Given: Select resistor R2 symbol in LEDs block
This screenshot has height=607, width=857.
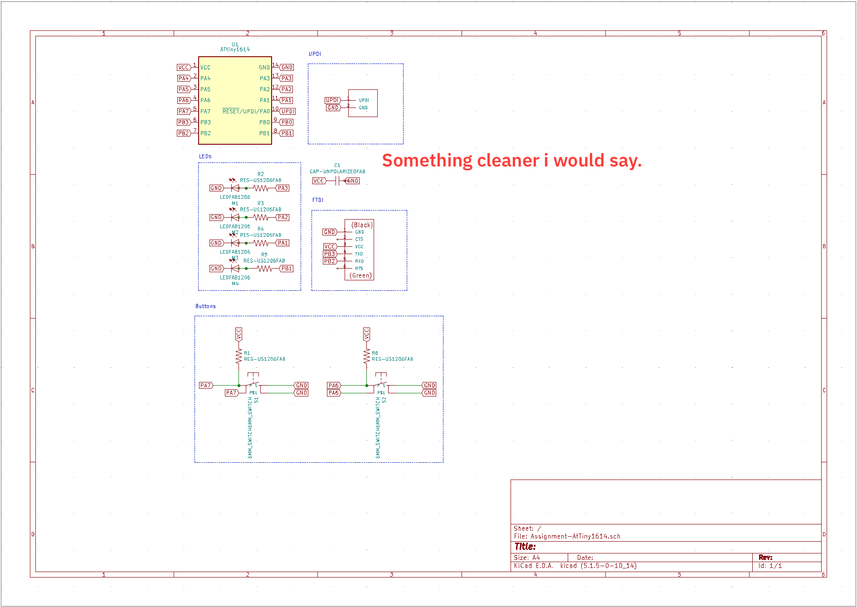Looking at the screenshot, I should coord(261,188).
